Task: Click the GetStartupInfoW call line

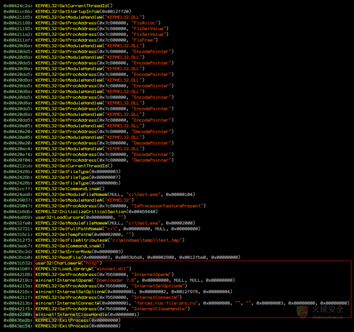Action: click(x=67, y=11)
